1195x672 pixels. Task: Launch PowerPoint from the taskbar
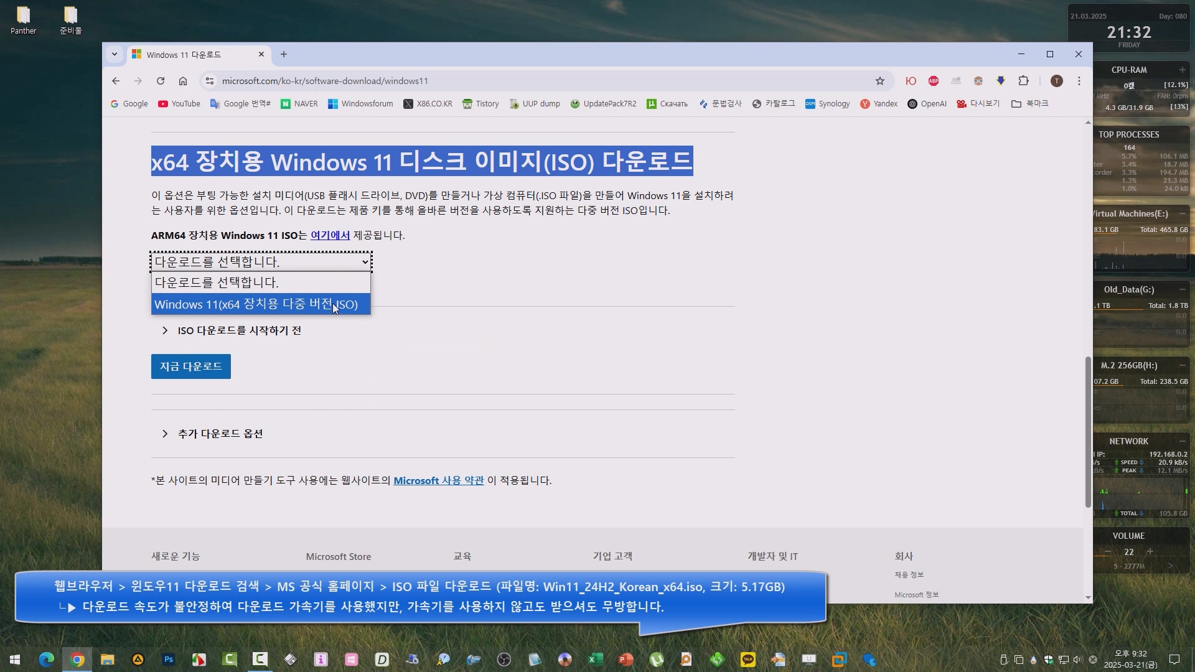pos(626,660)
